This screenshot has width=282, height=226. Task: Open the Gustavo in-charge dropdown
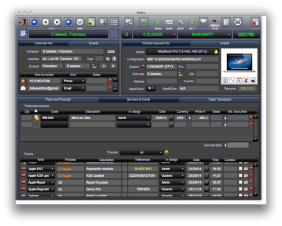(172, 176)
